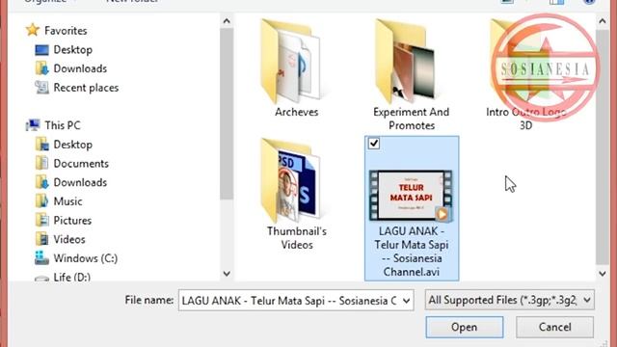Click the 'Recent places' text
The width and height of the screenshot is (617, 347).
(x=86, y=88)
